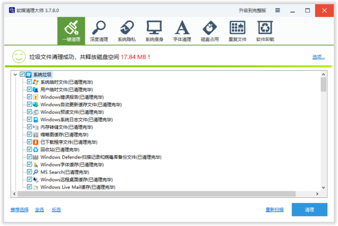
Task: Click the Windows自动更新 globe icon
Action: point(35,105)
